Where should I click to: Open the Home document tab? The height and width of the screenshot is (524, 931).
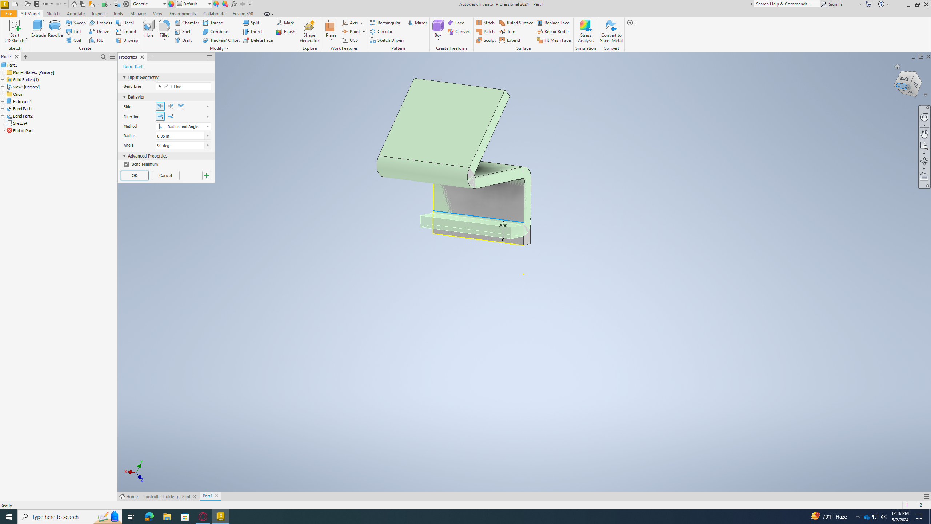click(x=129, y=496)
